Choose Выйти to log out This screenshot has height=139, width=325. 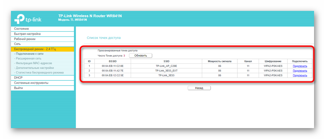pos(42,88)
